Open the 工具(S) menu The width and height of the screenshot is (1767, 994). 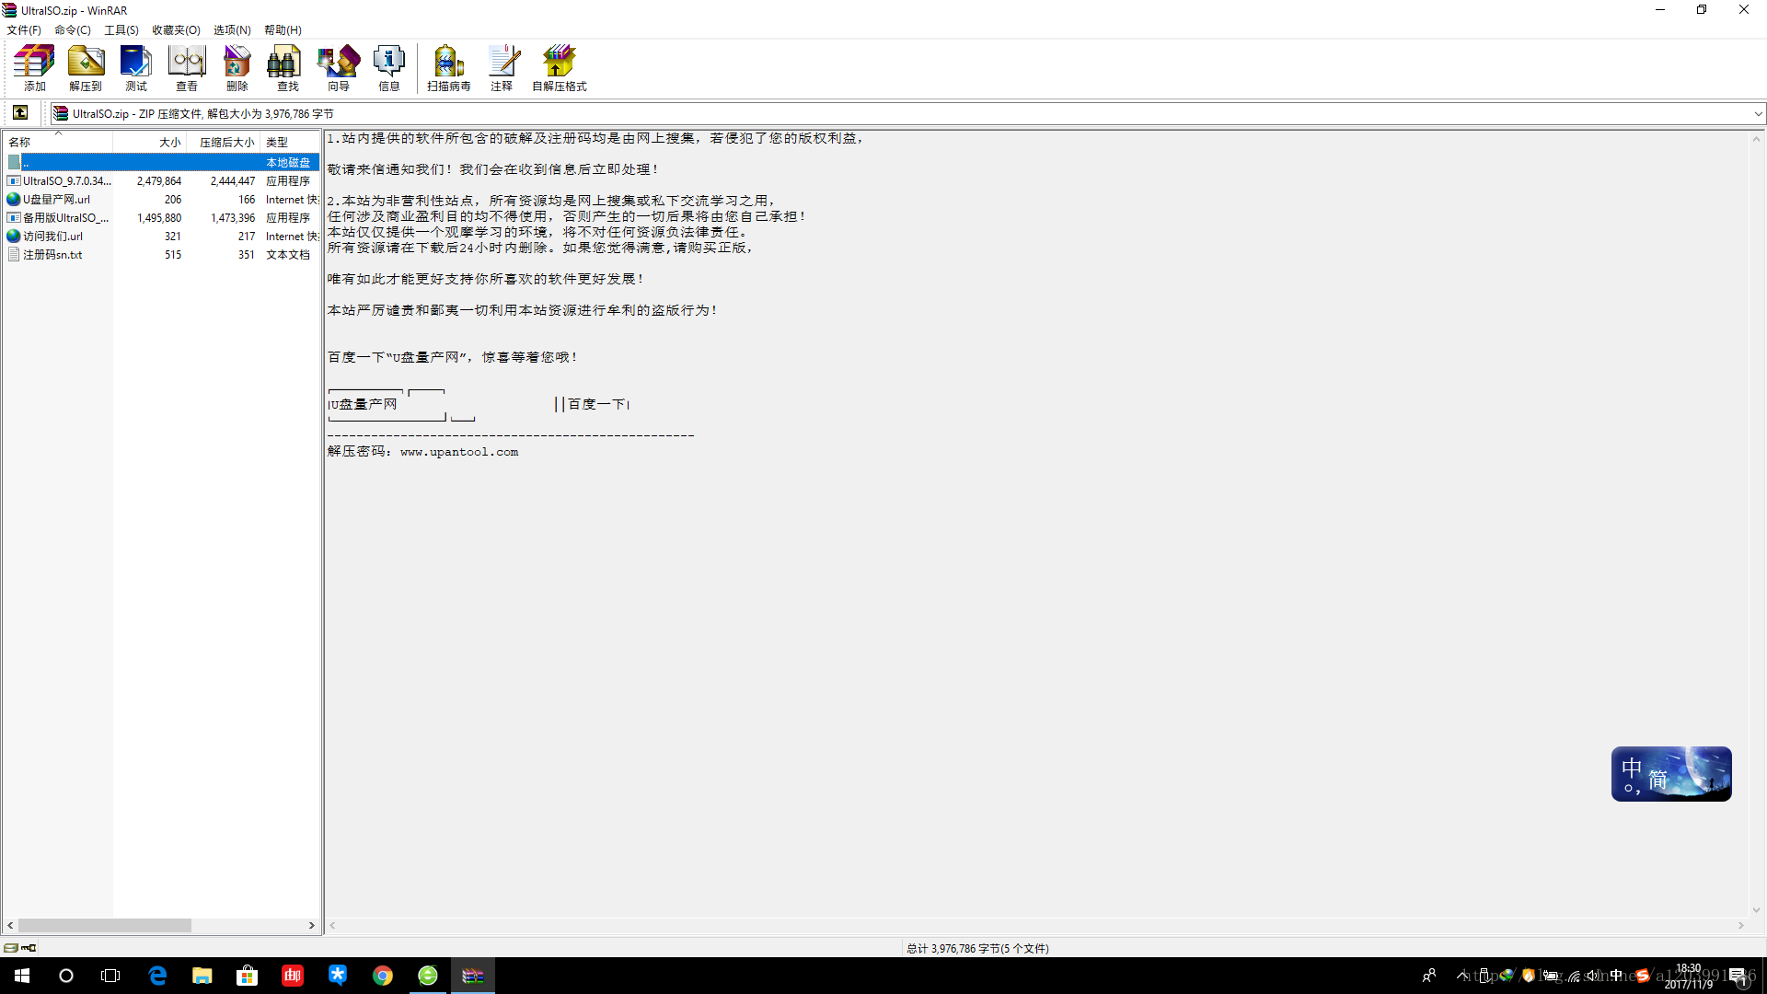click(x=121, y=29)
